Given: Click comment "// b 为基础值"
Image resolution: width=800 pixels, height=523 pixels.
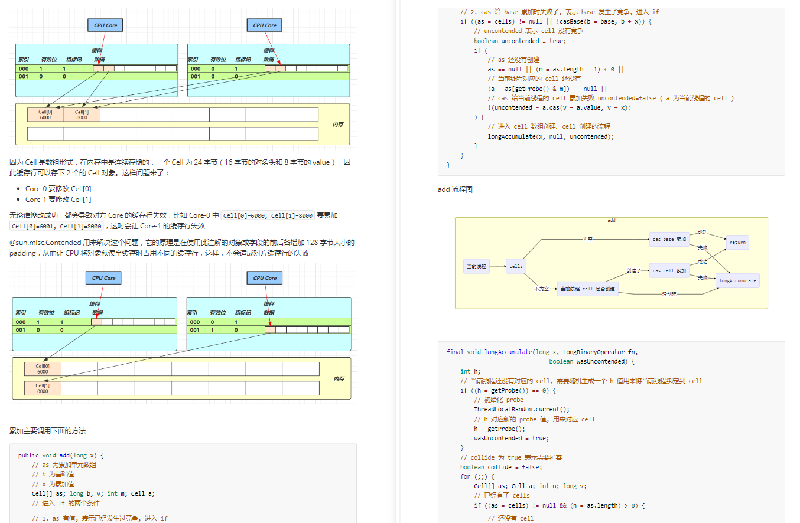Looking at the screenshot, I should pos(53,474).
